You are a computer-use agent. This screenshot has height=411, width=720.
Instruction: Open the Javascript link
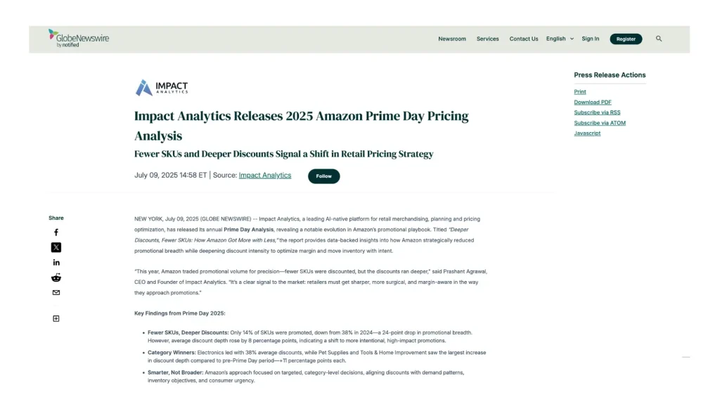(587, 133)
